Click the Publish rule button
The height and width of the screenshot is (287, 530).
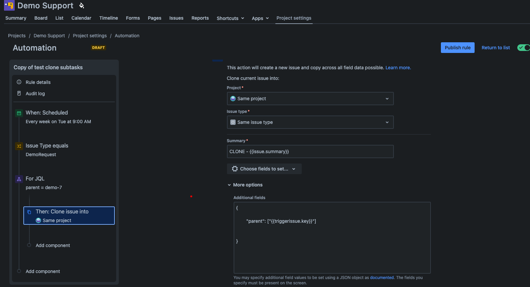458,48
